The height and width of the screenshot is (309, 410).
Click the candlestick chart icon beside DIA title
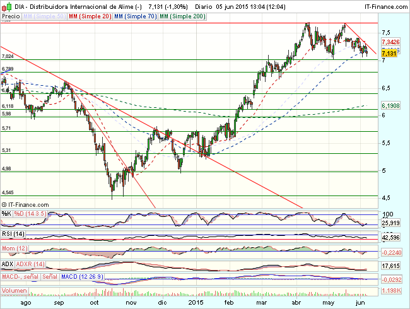point(5,6)
